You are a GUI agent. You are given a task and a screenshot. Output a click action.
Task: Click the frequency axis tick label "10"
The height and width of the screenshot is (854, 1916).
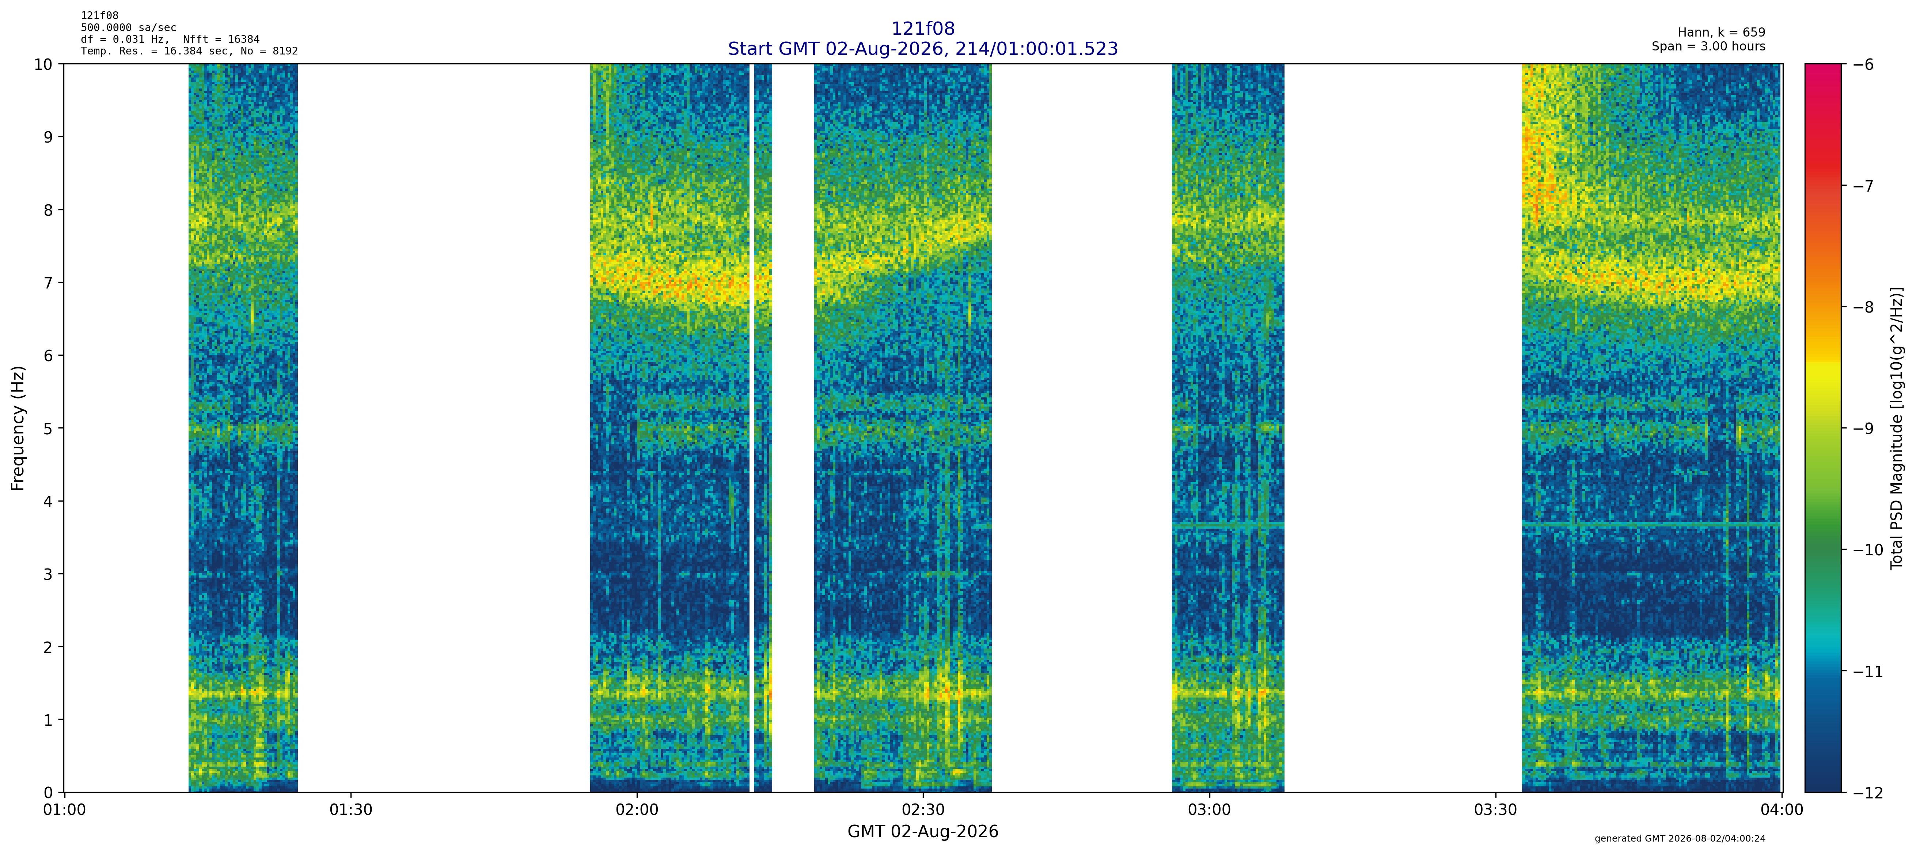coord(43,65)
